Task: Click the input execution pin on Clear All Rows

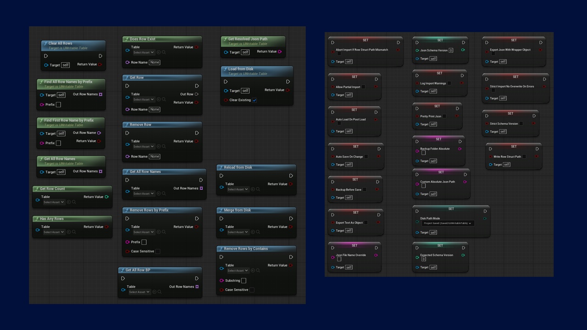Action: (x=46, y=56)
